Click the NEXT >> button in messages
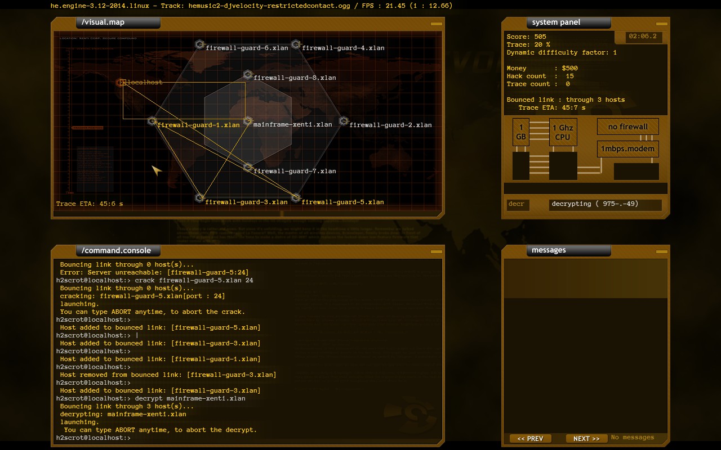721x450 pixels. pos(586,438)
